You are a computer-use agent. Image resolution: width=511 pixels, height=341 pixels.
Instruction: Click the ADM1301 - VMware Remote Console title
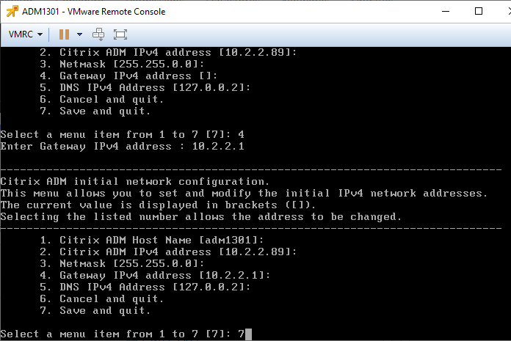93,12
